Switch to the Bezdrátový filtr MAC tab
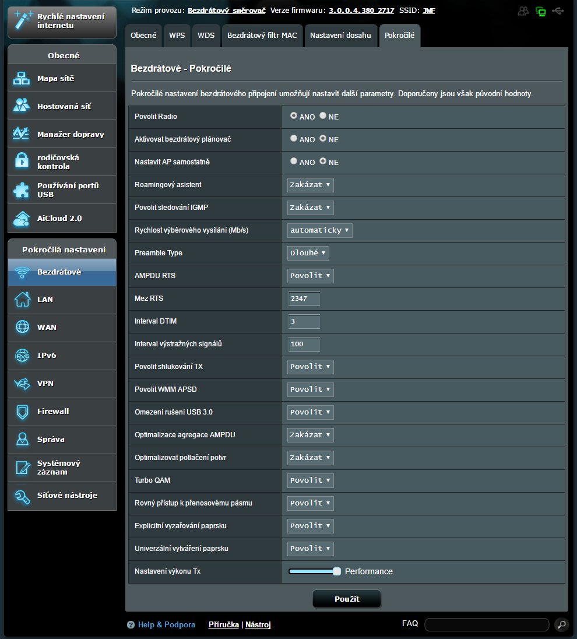The image size is (577, 639). 262,36
